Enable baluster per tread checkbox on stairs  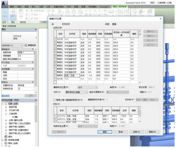(55, 100)
